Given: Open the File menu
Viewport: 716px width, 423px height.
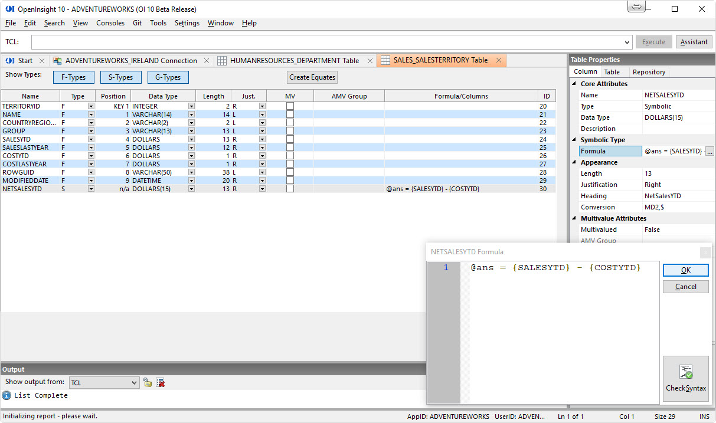Looking at the screenshot, I should point(11,23).
